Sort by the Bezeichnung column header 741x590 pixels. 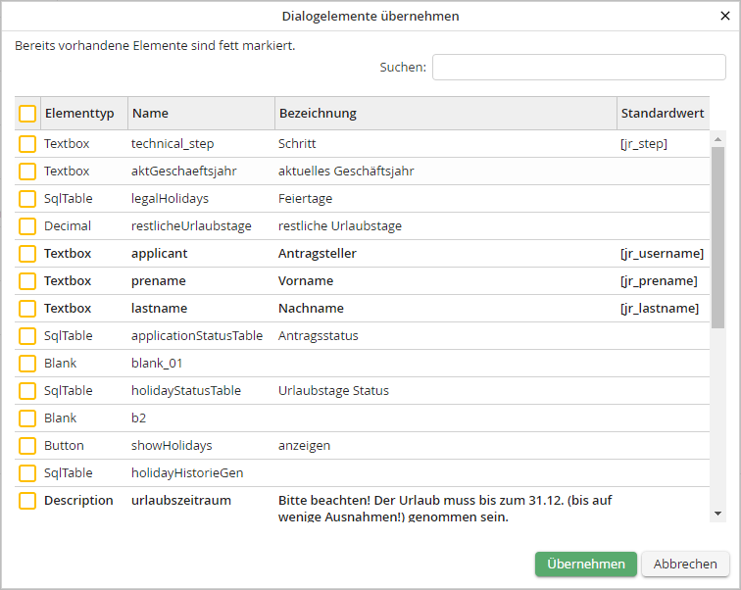pyautogui.click(x=318, y=114)
